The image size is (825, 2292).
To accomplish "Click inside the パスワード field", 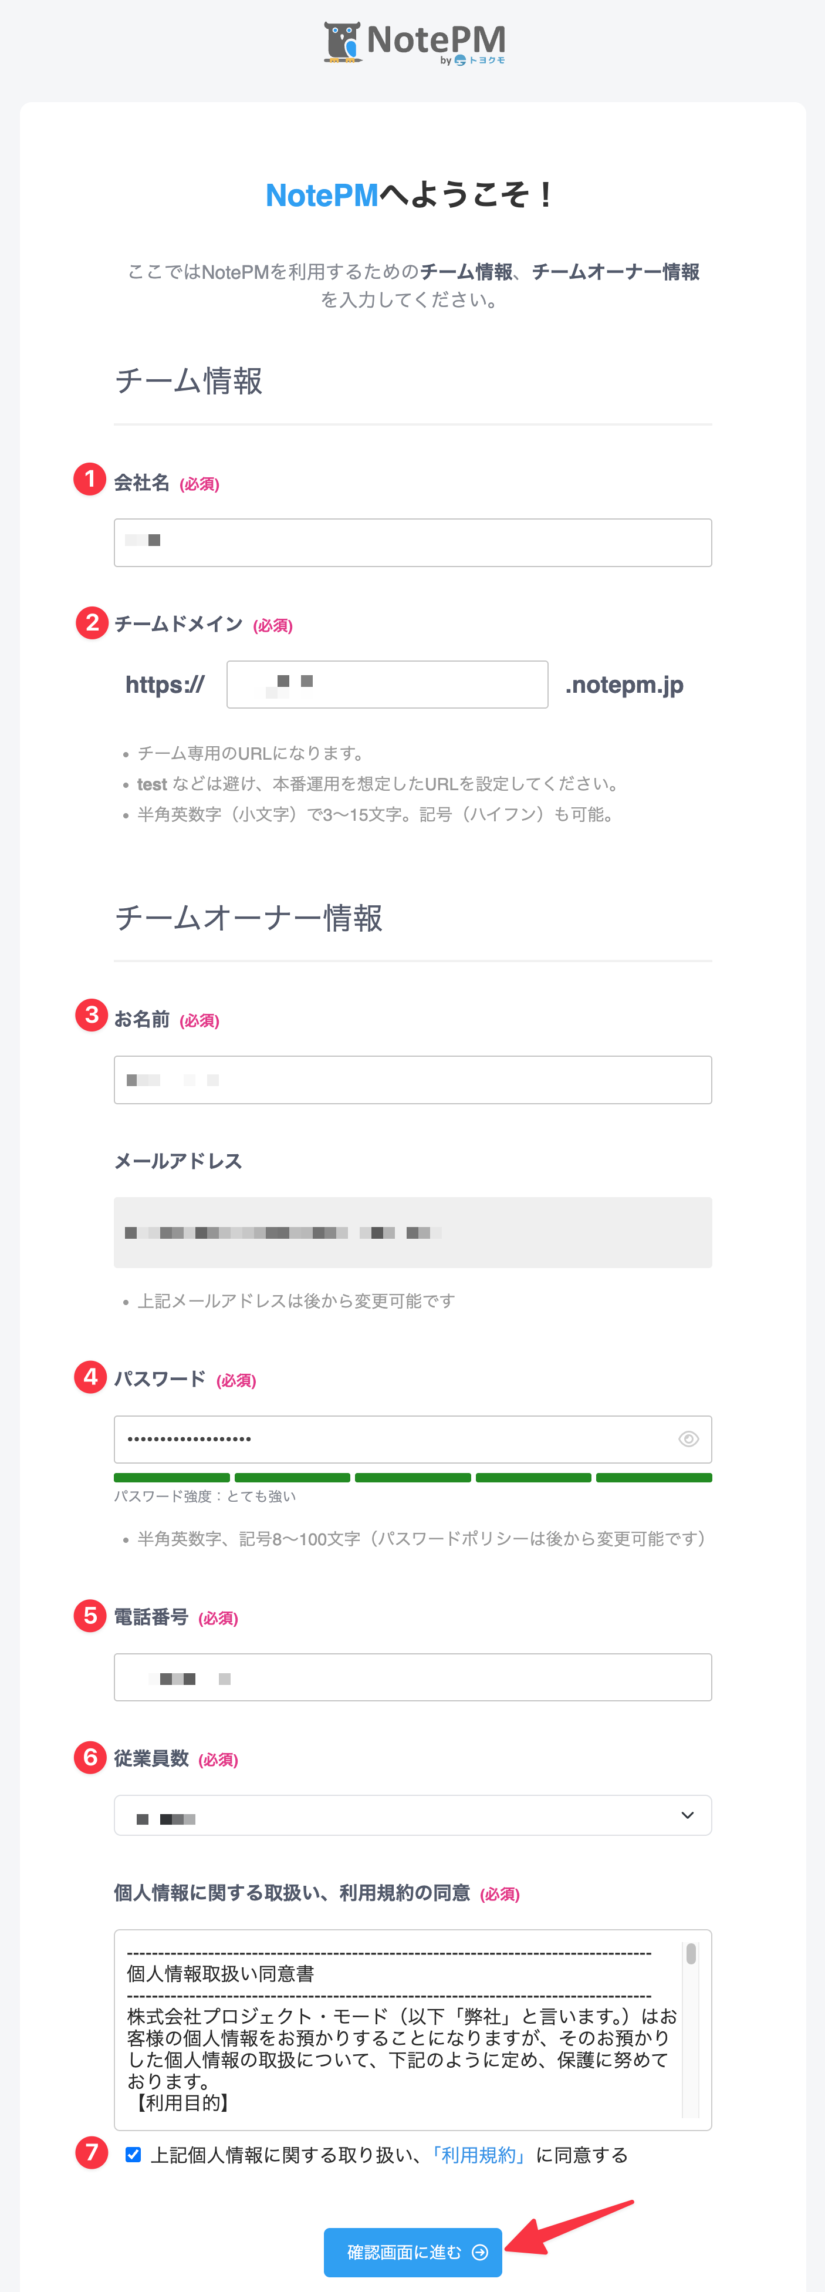I will 391,1439.
